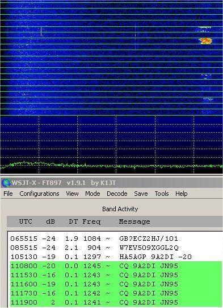This screenshot has height=308, width=223.
Task: Open the Help menu
Action: (182, 194)
